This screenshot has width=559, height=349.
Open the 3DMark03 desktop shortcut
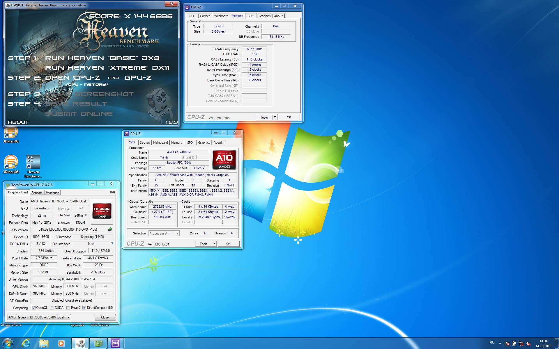[11, 135]
